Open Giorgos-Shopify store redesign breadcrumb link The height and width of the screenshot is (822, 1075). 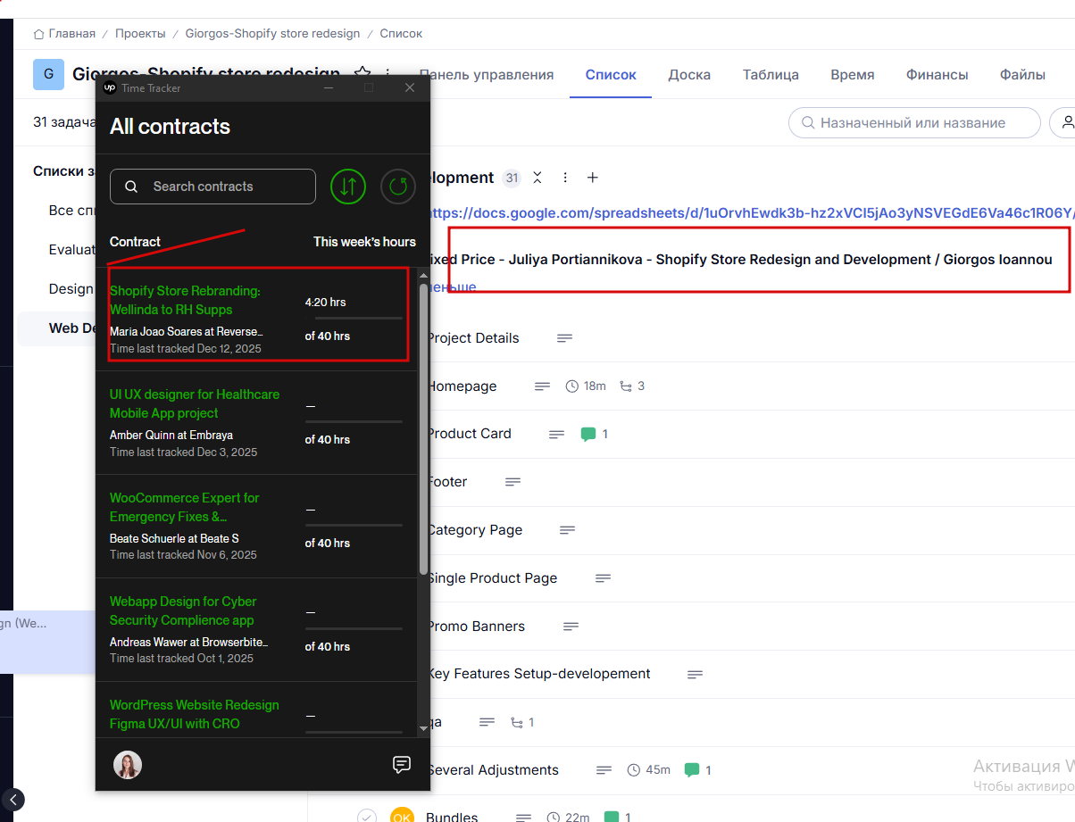pos(272,34)
